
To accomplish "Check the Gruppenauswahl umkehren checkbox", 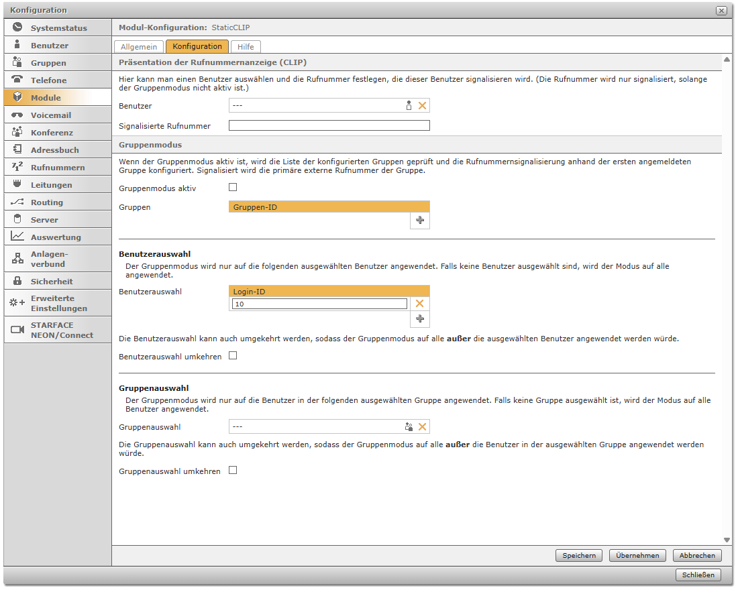I will 233,471.
